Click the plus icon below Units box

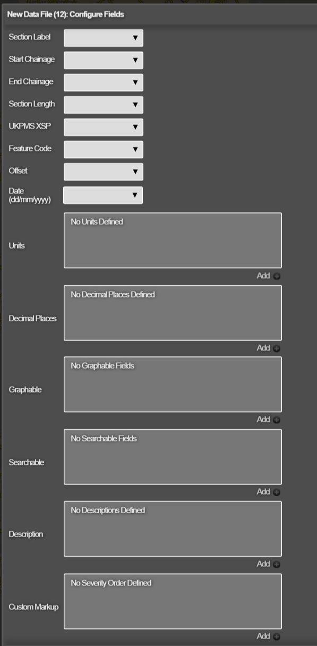(x=277, y=276)
